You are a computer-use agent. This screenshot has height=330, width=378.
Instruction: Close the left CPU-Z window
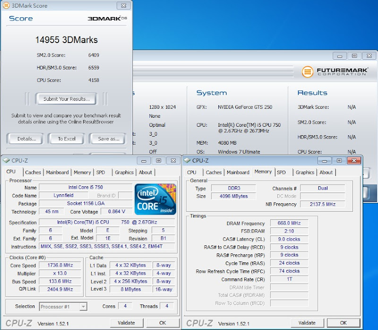(x=173, y=161)
